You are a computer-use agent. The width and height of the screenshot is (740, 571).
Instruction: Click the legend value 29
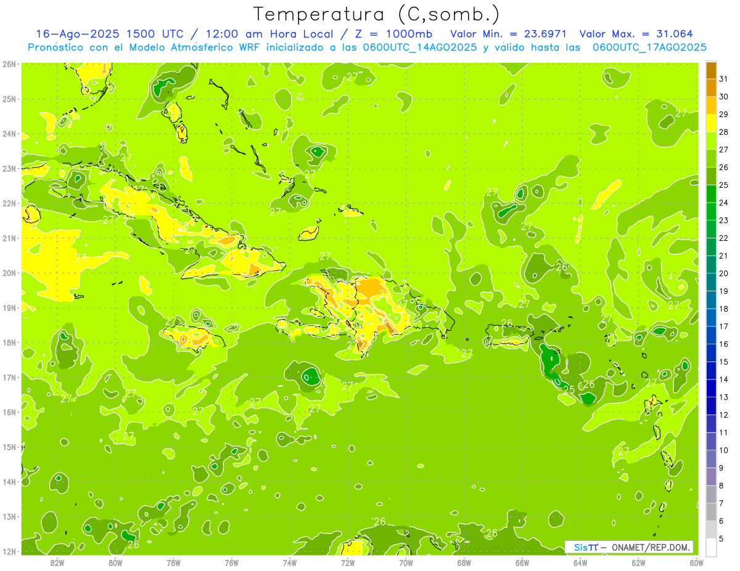(723, 115)
